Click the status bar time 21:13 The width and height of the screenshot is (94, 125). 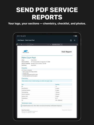tap(18, 36)
